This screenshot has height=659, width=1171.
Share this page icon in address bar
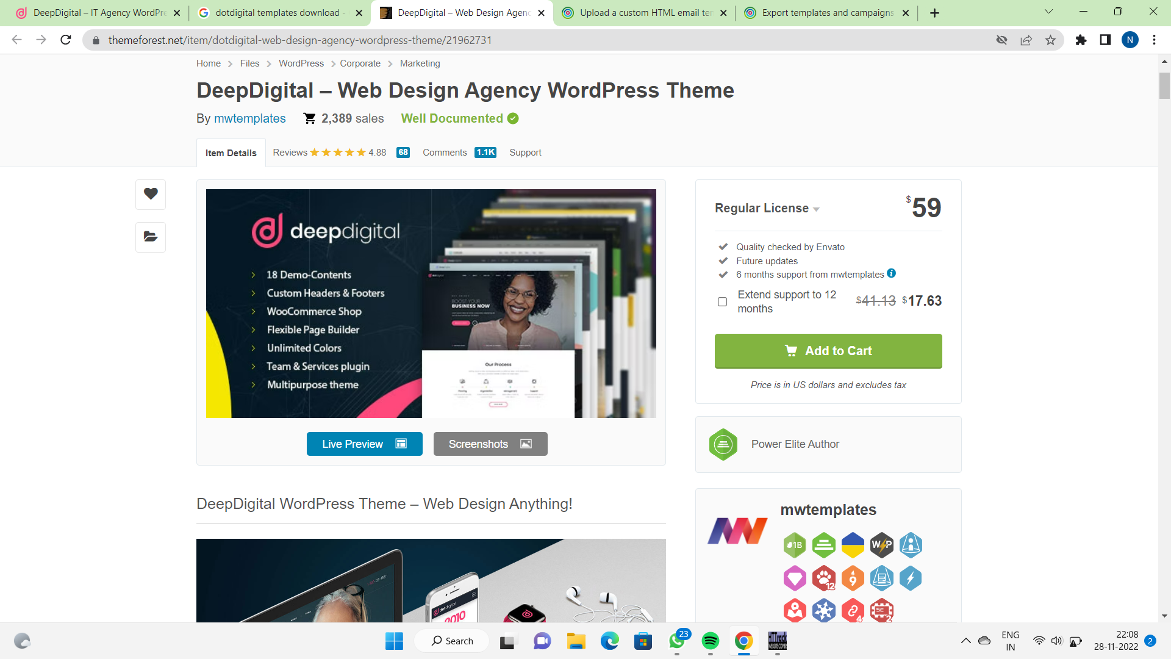point(1026,40)
